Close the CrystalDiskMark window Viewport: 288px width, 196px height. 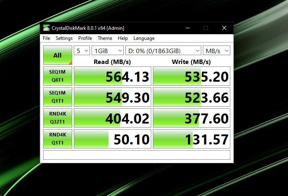(x=224, y=28)
